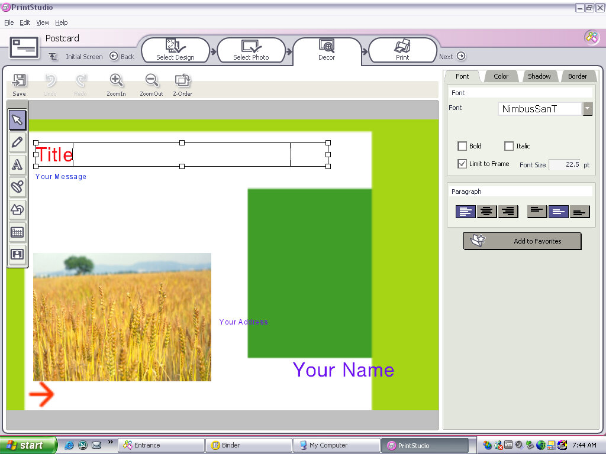
Task: Open the Windows Start menu
Action: click(x=28, y=445)
